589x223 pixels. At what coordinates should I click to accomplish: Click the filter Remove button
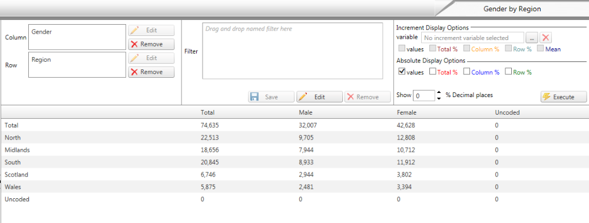[368, 97]
